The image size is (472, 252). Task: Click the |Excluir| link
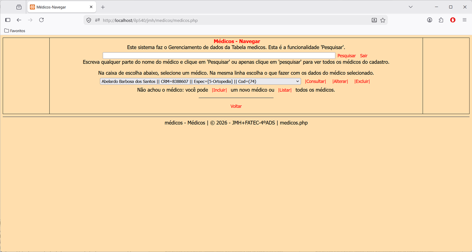(362, 81)
